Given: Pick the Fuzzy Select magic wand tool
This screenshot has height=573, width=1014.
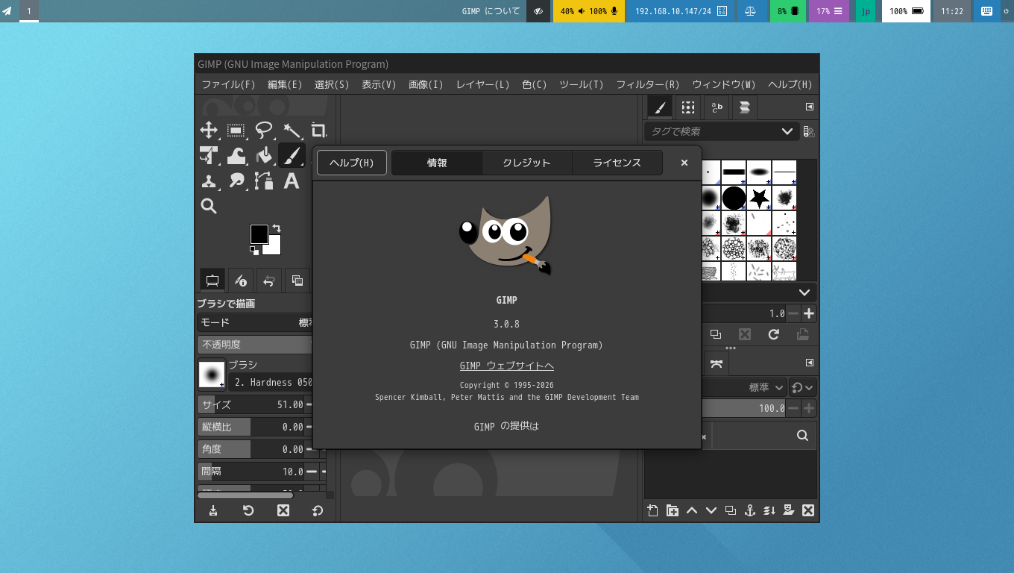Looking at the screenshot, I should [292, 131].
